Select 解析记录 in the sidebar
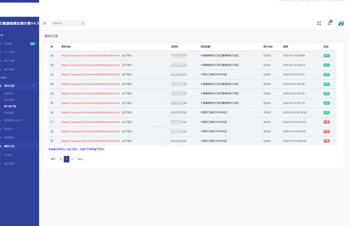This screenshot has width=349, height=226. pos(9,147)
